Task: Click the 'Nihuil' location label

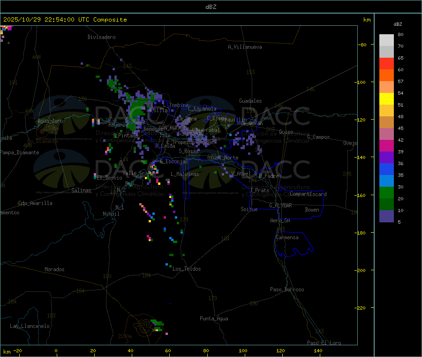Action: pyautogui.click(x=111, y=214)
